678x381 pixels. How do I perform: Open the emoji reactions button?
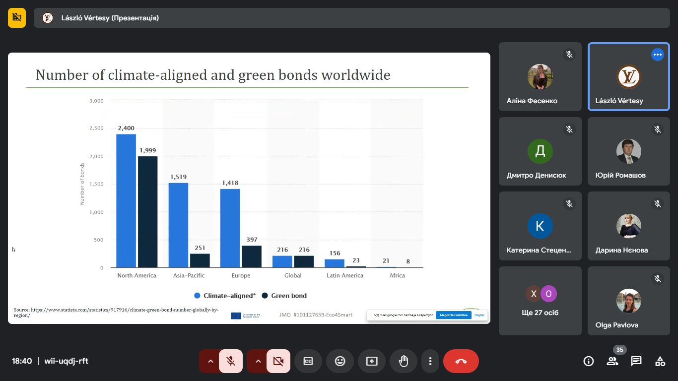tap(340, 361)
